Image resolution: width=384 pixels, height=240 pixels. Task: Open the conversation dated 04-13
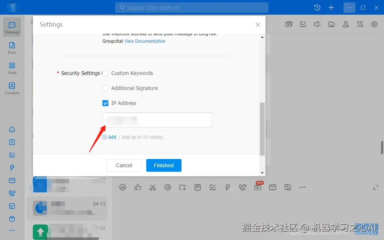(x=67, y=208)
